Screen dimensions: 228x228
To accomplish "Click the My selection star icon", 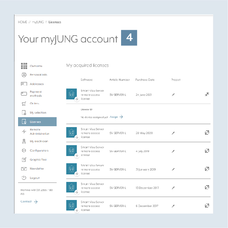I will [x=24, y=113].
